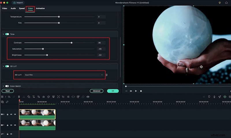
Task: Click the add track icon above track headers
Action: tap(2, 102)
